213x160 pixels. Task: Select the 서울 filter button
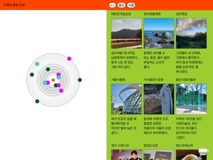tap(131, 5)
